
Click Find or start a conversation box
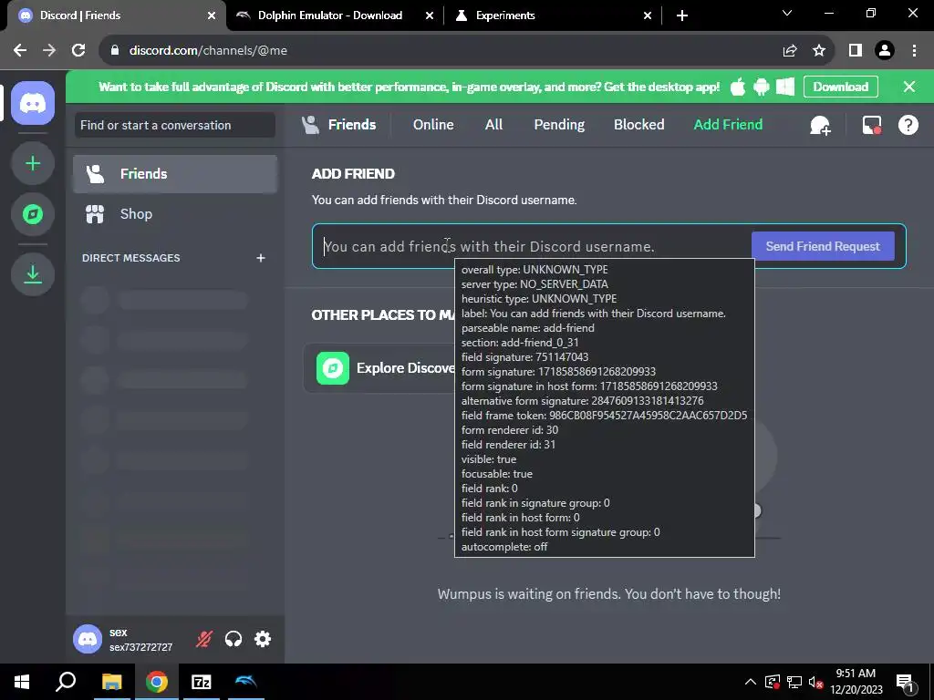pos(174,125)
